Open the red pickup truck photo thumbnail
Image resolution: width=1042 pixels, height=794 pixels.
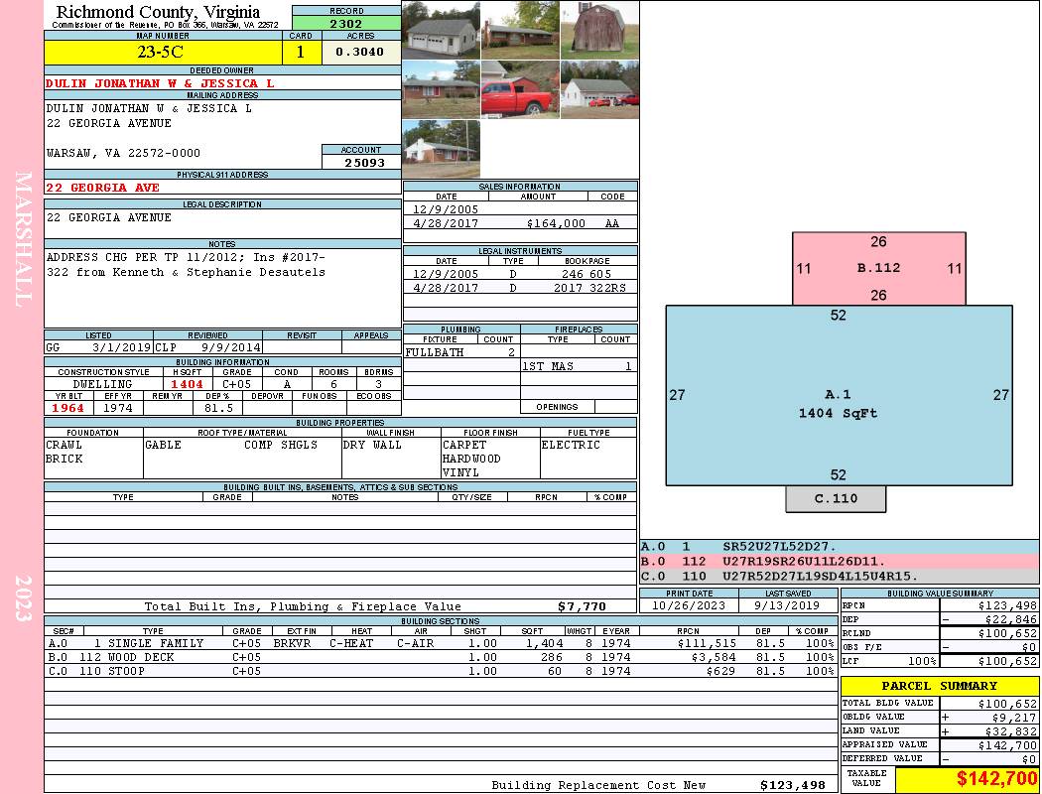click(520, 89)
